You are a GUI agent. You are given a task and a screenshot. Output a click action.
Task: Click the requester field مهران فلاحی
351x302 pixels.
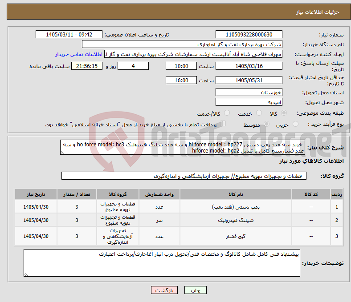click(193, 54)
